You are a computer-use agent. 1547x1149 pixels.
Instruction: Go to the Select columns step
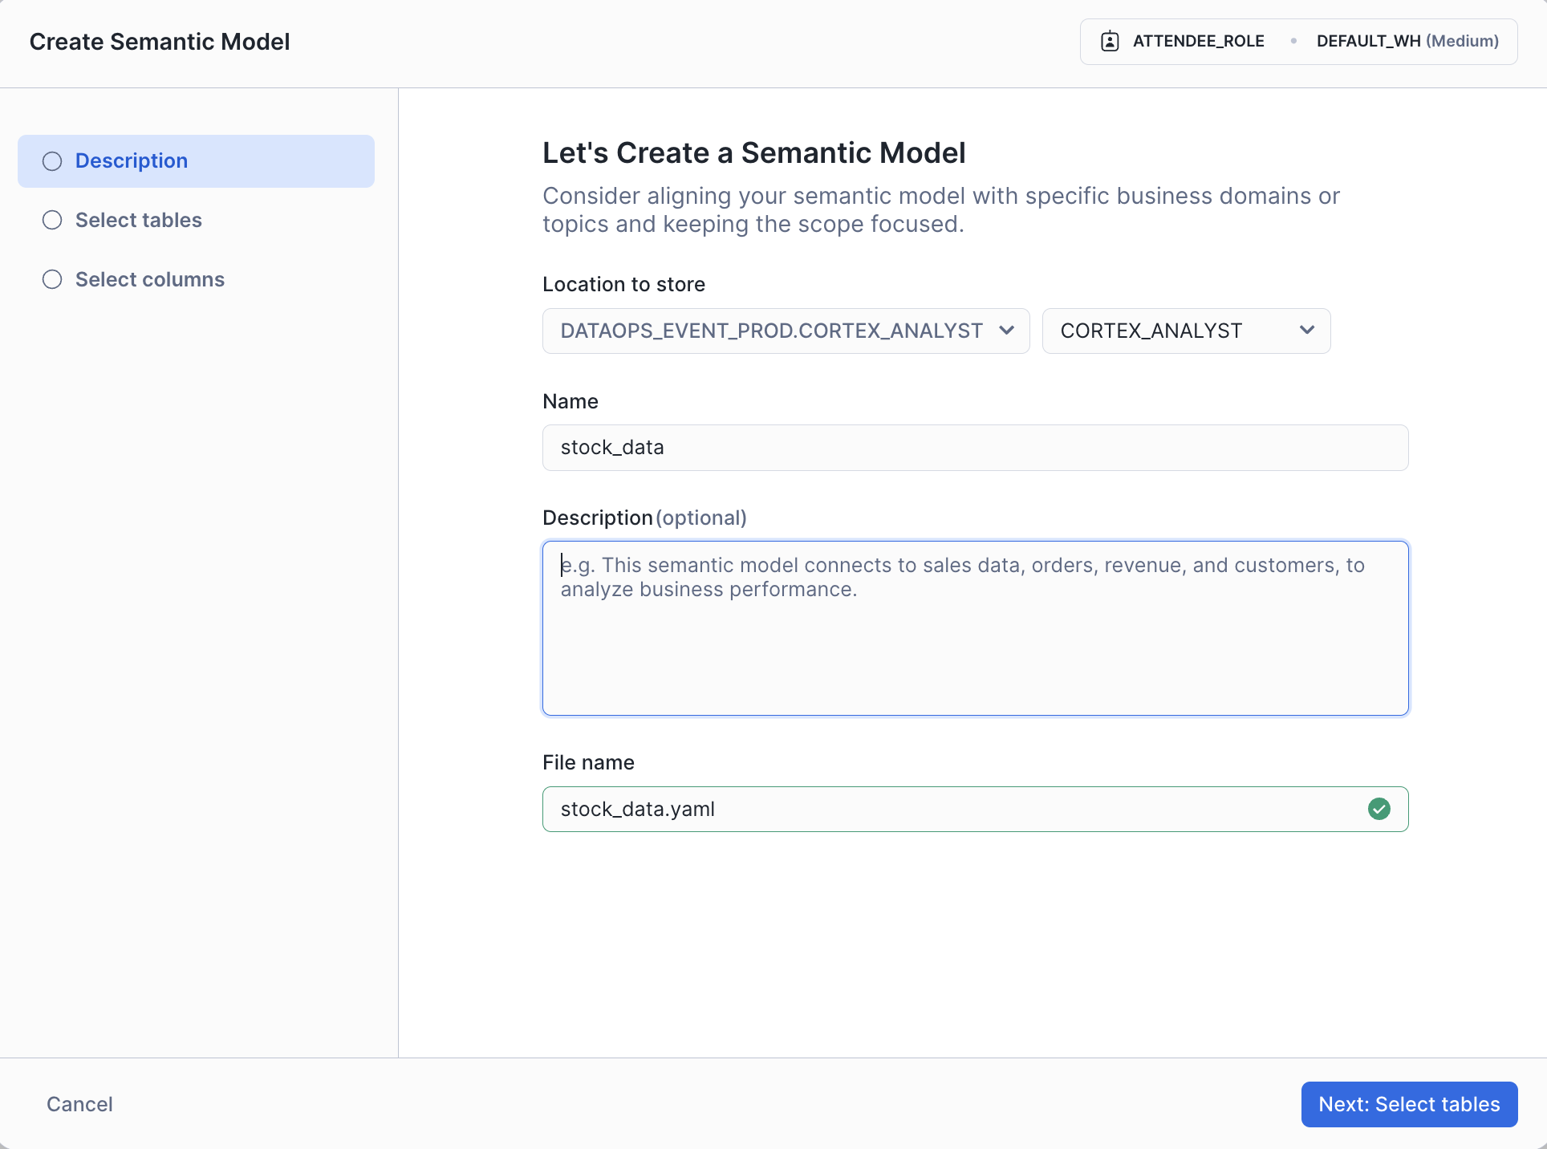(x=149, y=279)
